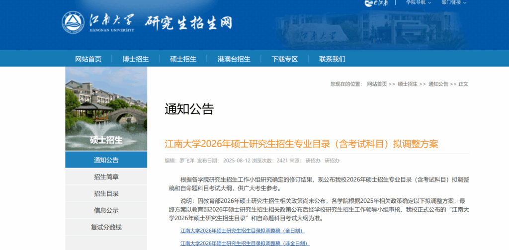Click the orange article title heading
The image size is (509, 250).
pos(302,144)
